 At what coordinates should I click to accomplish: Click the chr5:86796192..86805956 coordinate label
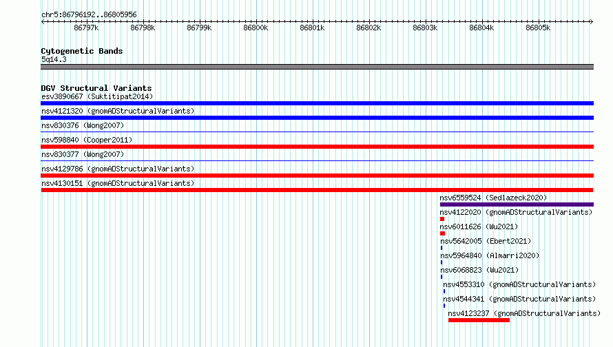tap(89, 15)
